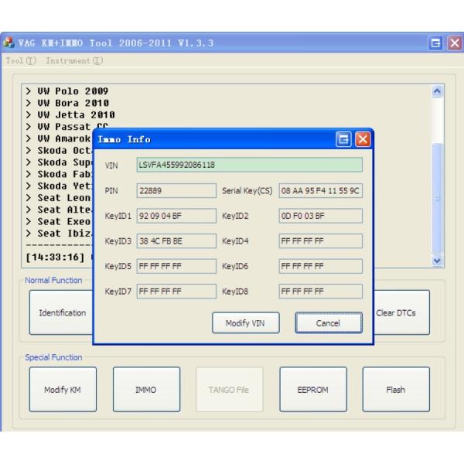Screen dimensions: 464x464
Task: Click the Modify KM button
Action: point(62,390)
